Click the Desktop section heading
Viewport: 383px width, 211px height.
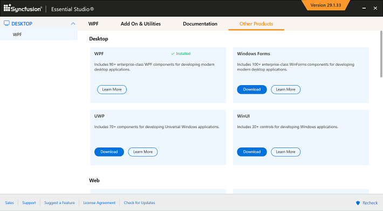click(99, 39)
